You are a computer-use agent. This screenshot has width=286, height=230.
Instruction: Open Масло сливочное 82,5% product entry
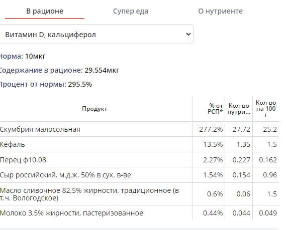[x=89, y=194]
